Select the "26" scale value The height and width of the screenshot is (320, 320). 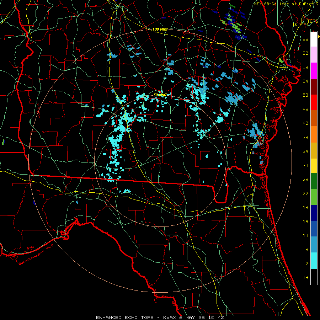pyautogui.click(x=305, y=180)
